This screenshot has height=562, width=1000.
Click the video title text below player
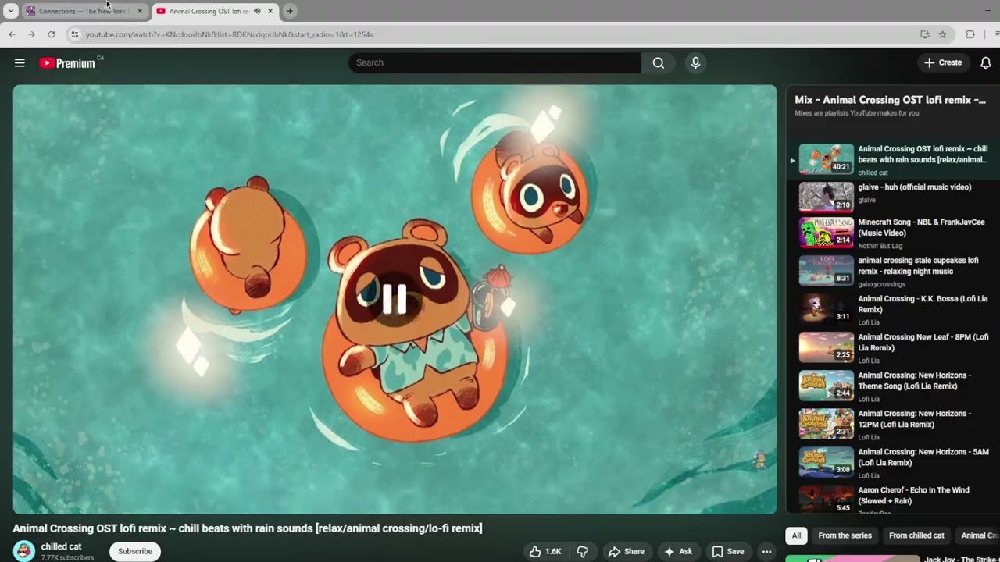pos(248,528)
